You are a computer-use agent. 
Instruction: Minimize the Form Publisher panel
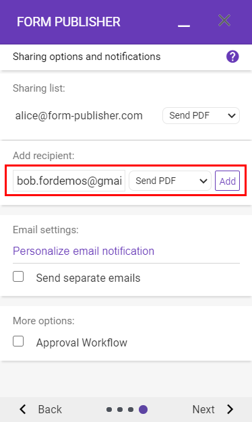184,26
